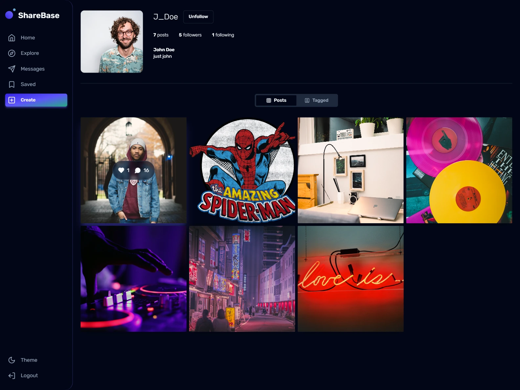Click the Logout link
520x390 pixels.
pos(36,376)
